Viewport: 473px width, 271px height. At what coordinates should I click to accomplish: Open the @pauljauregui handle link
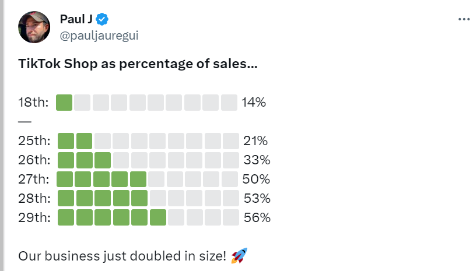click(x=99, y=36)
